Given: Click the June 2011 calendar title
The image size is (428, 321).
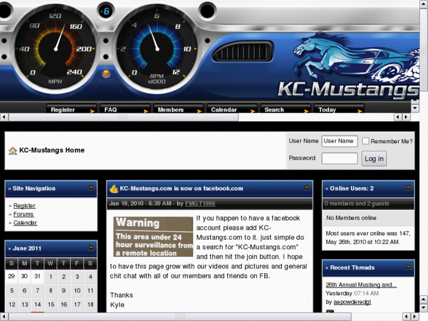Looking at the screenshot, I should coord(26,249).
